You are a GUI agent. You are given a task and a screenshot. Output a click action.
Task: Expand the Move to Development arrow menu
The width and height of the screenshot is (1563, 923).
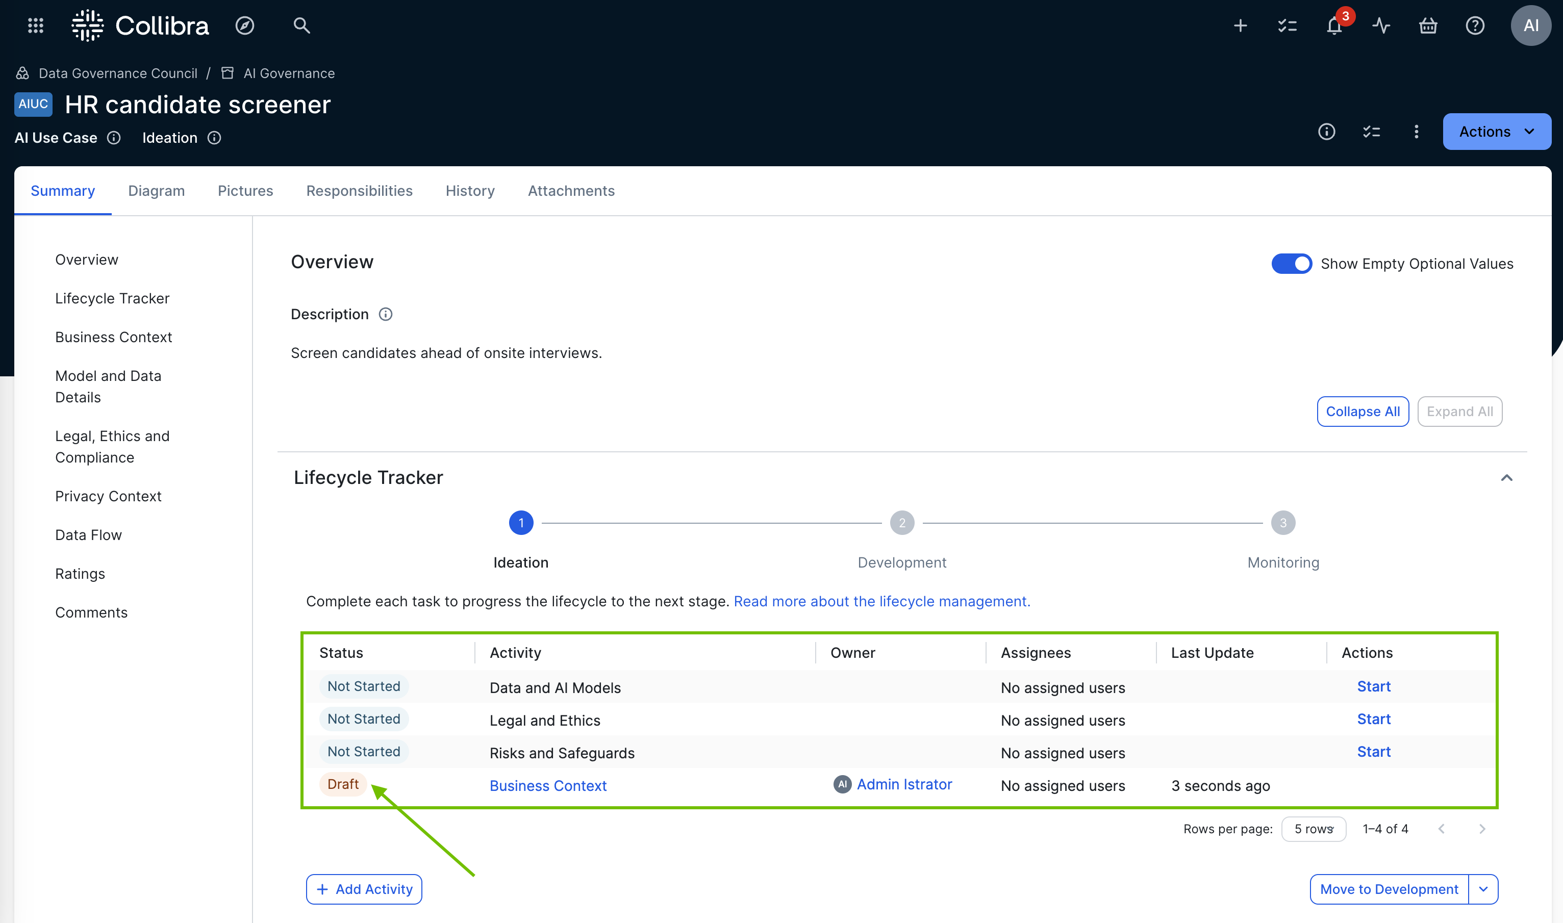[1483, 889]
